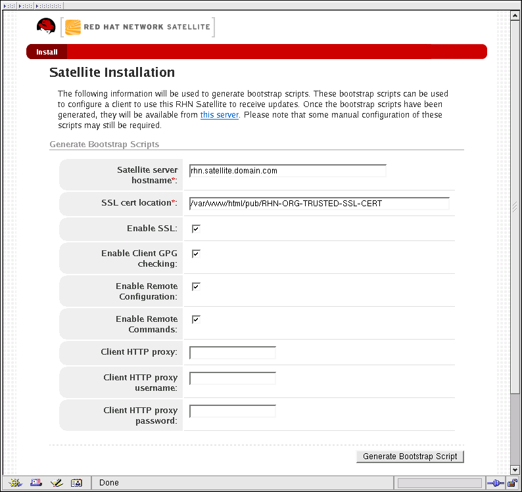Click the vertical scrollbar up arrow
Screen dimensions: 522x492
point(515,16)
